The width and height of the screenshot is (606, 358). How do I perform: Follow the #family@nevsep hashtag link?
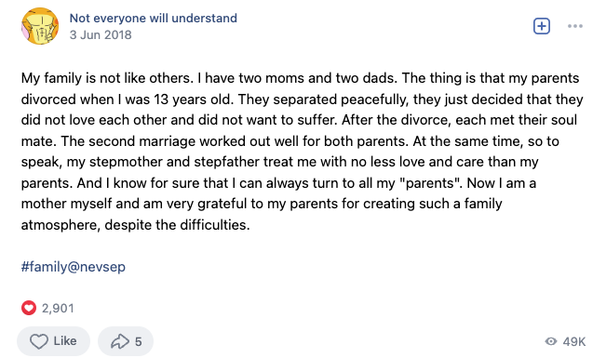click(x=73, y=267)
